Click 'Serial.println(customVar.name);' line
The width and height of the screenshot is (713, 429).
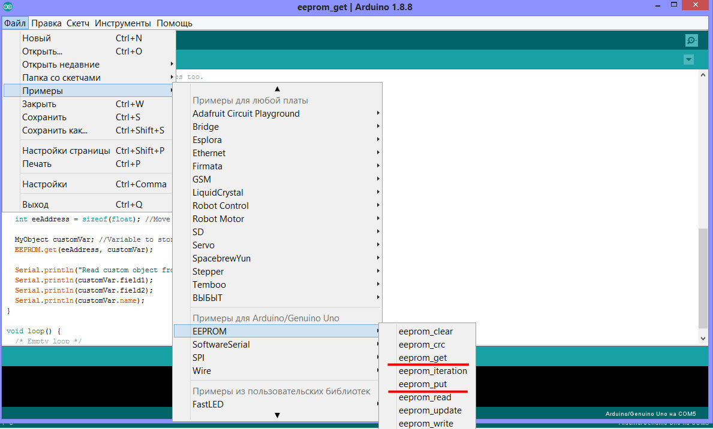click(x=80, y=301)
